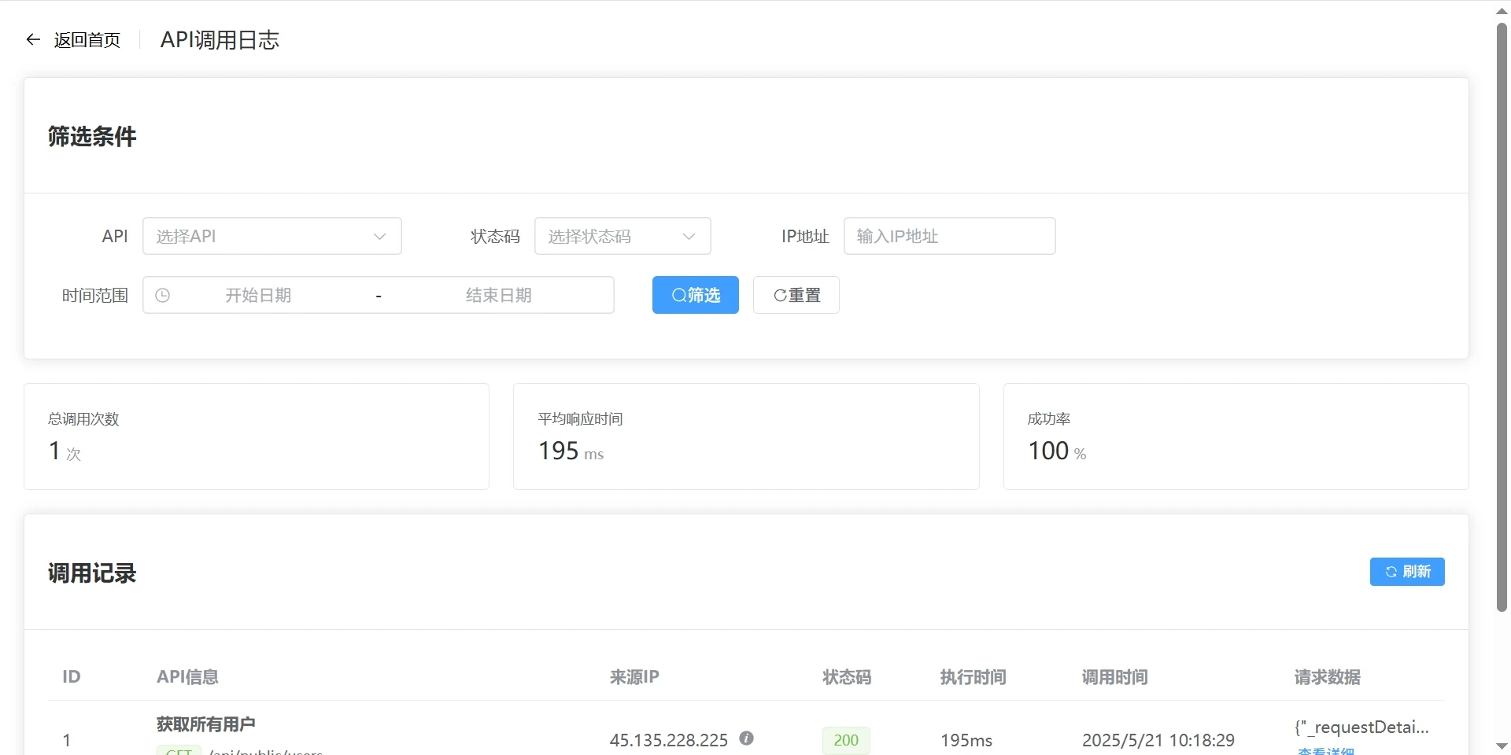Click the 获取所有用户 API name
The width and height of the screenshot is (1511, 755).
(206, 724)
